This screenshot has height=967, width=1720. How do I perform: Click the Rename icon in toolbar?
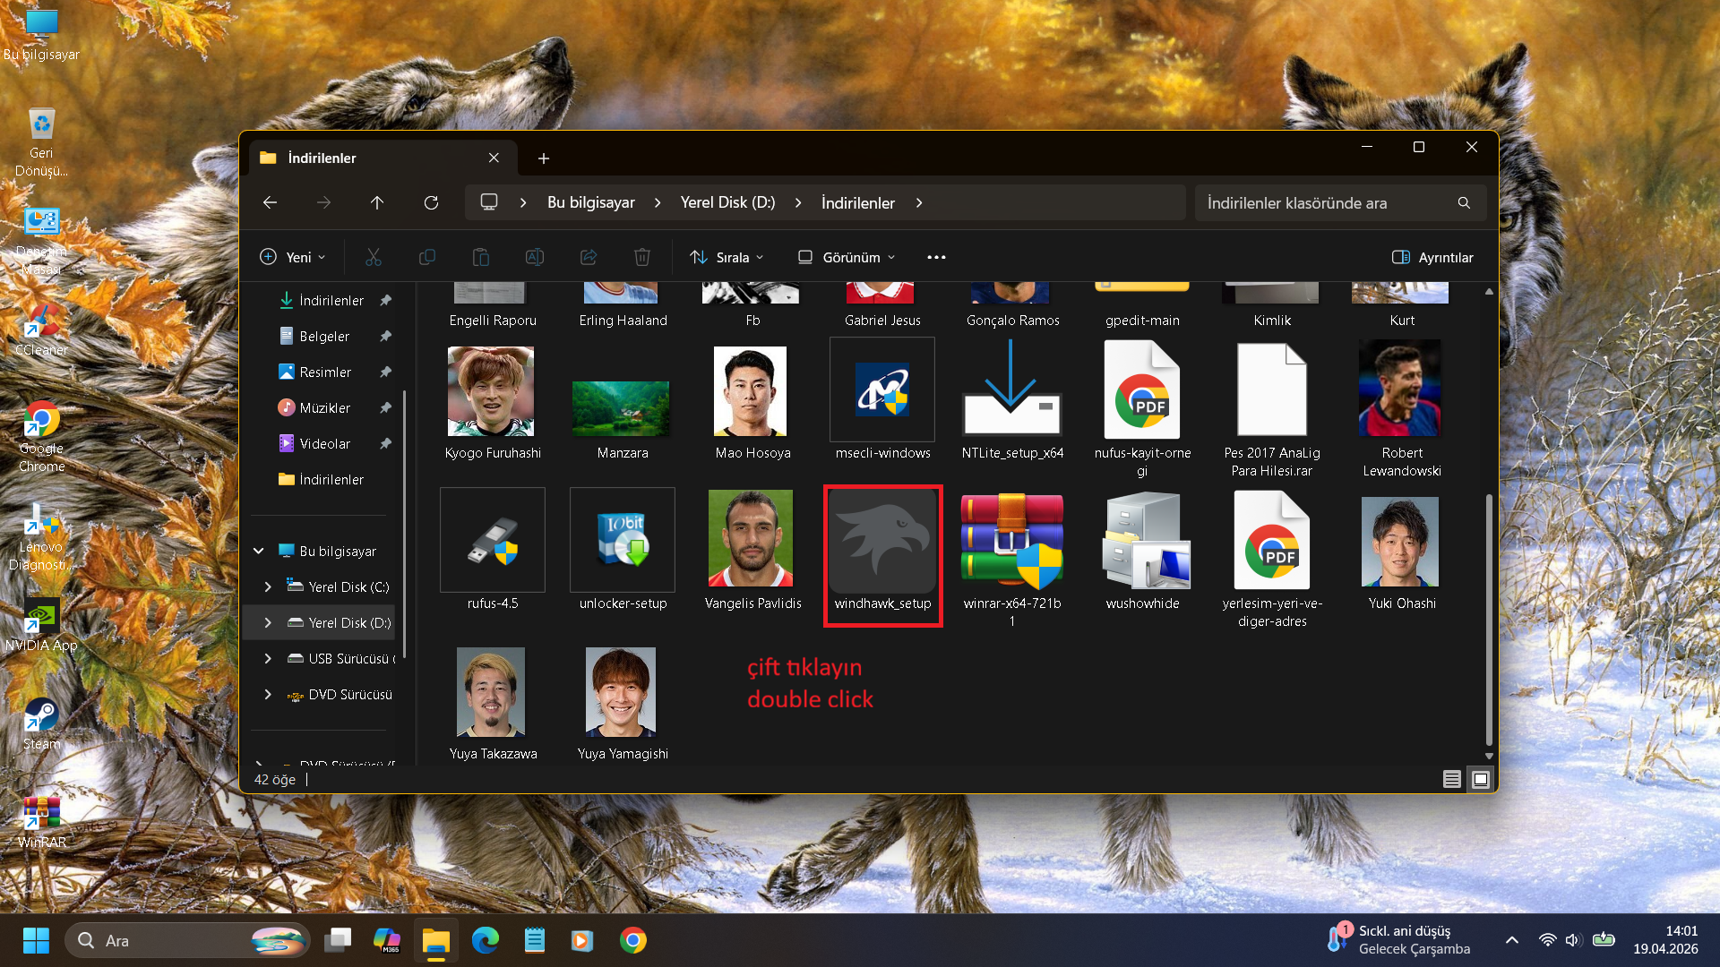tap(535, 257)
